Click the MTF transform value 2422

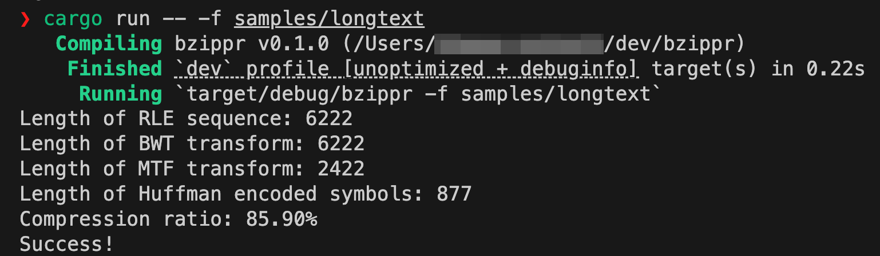tap(341, 169)
